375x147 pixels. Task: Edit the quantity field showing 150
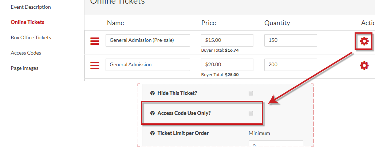pyautogui.click(x=291, y=40)
